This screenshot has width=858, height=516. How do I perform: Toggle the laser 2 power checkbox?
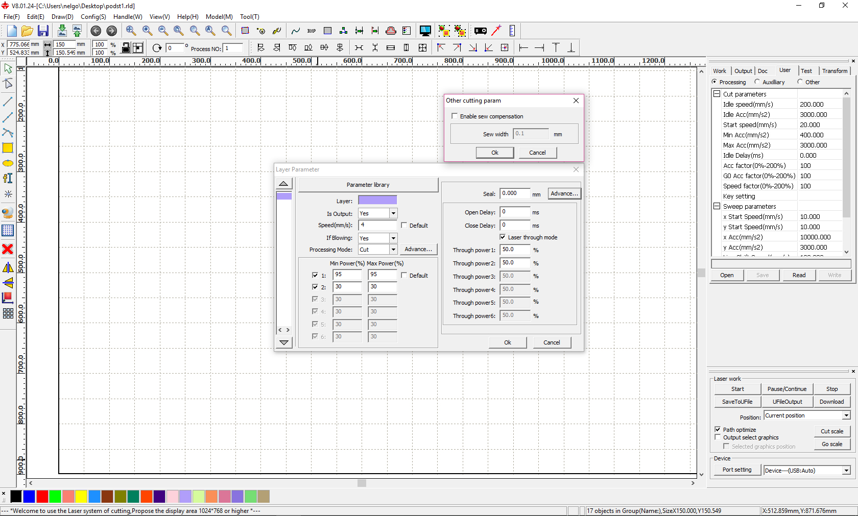pos(315,287)
